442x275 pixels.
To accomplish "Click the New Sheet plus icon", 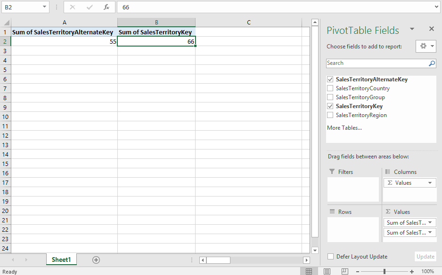I will pos(96,260).
